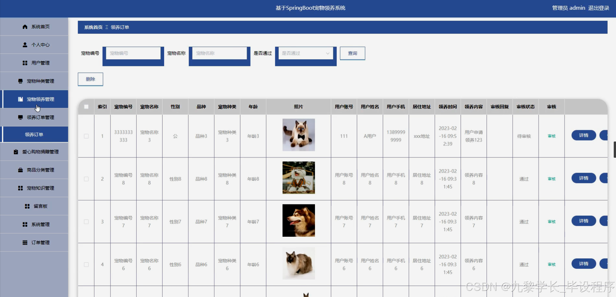The image size is (616, 297).
Task: Open 商品分类管理 in the sidebar
Action: coord(34,170)
